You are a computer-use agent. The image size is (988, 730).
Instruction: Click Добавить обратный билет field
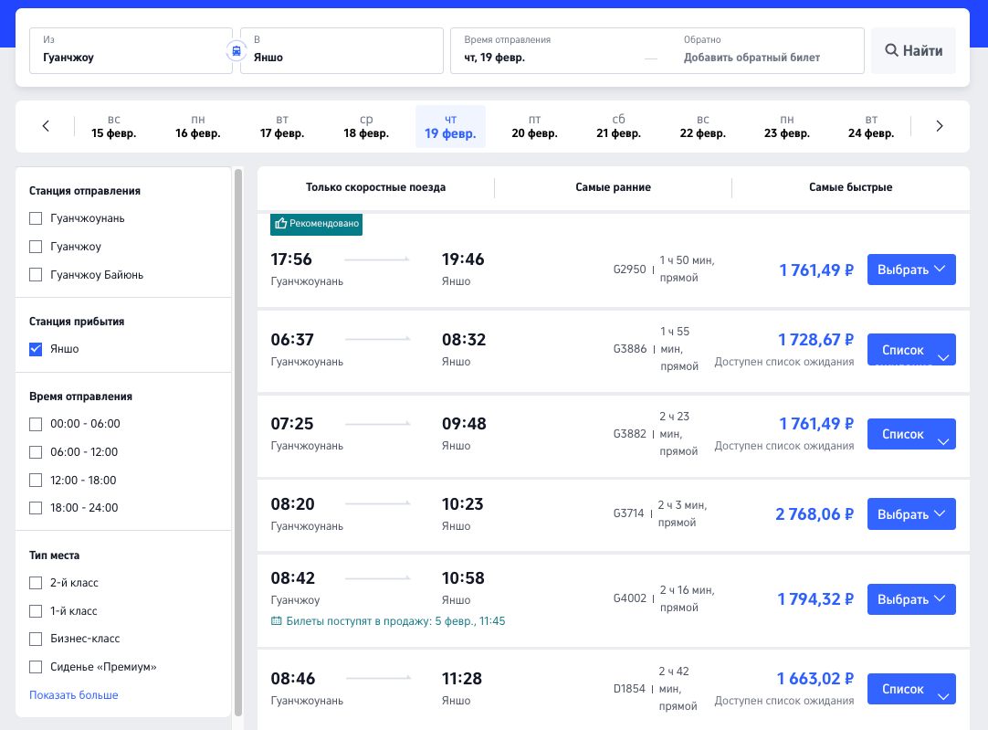752,58
